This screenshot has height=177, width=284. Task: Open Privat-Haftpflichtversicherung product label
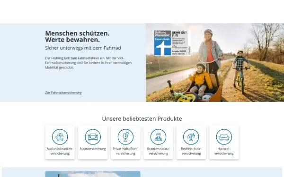click(125, 151)
